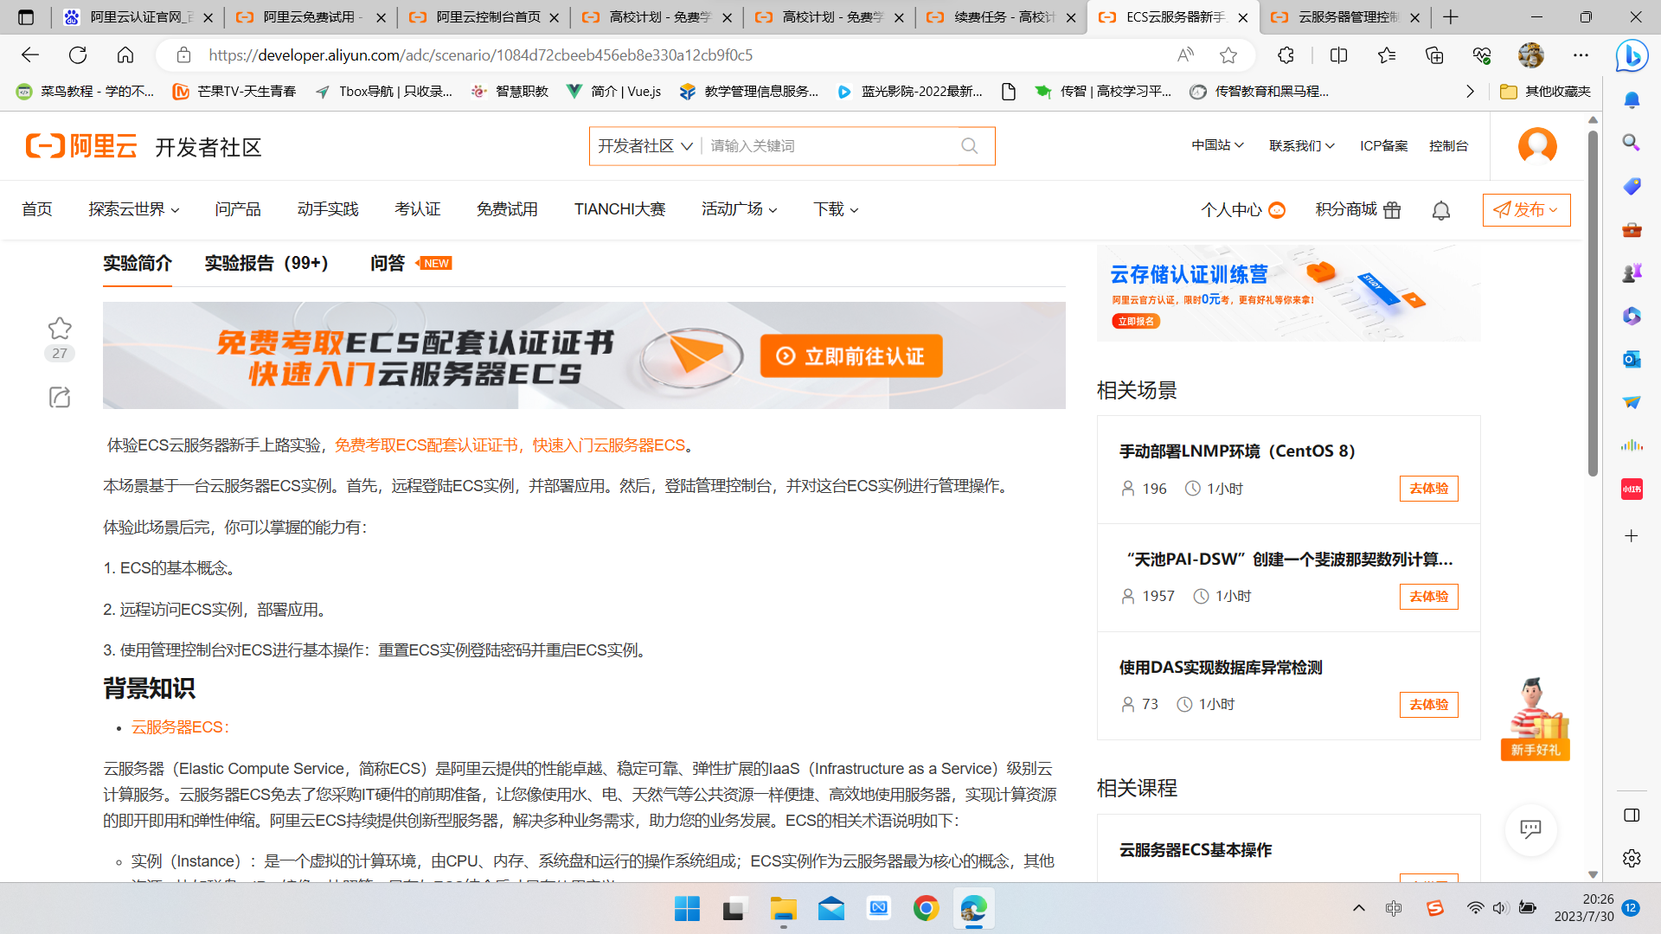Image resolution: width=1661 pixels, height=934 pixels.
Task: Open the Bing chat sidebar icon
Action: [x=1632, y=55]
